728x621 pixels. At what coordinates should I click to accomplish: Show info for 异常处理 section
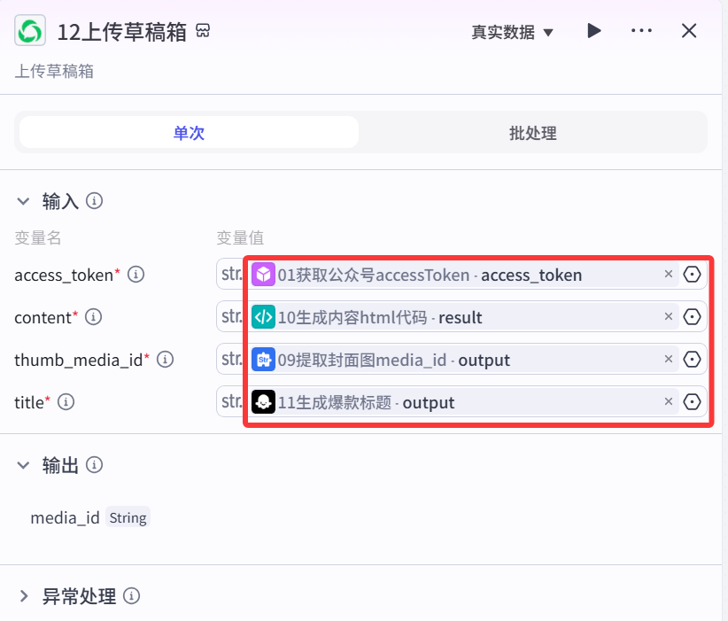coord(131,596)
